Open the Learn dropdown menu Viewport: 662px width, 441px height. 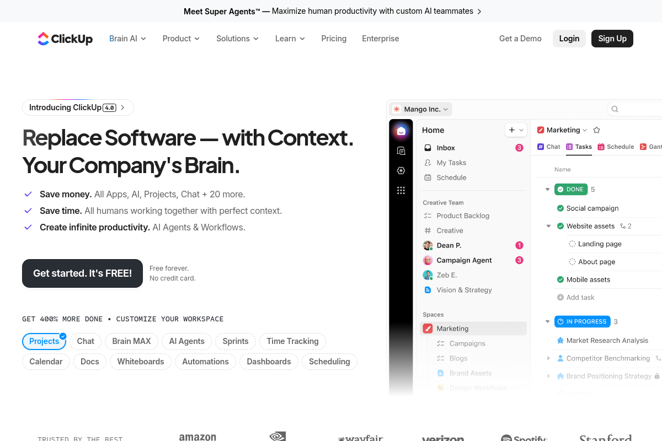pyautogui.click(x=290, y=39)
